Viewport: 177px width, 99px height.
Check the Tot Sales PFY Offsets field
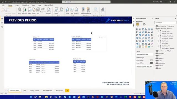pyautogui.click(x=158, y=36)
